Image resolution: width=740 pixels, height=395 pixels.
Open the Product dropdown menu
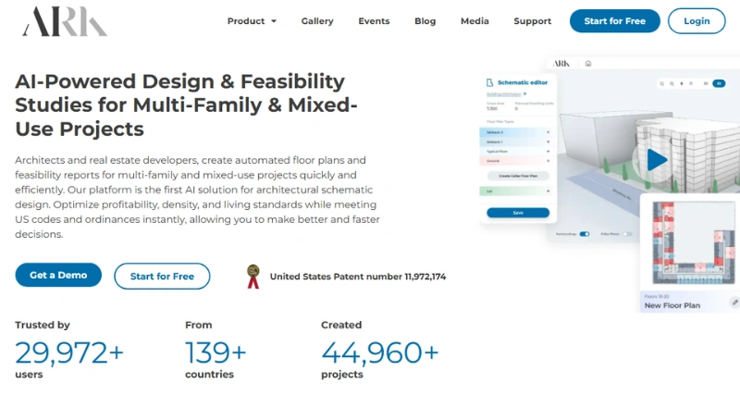coord(252,21)
